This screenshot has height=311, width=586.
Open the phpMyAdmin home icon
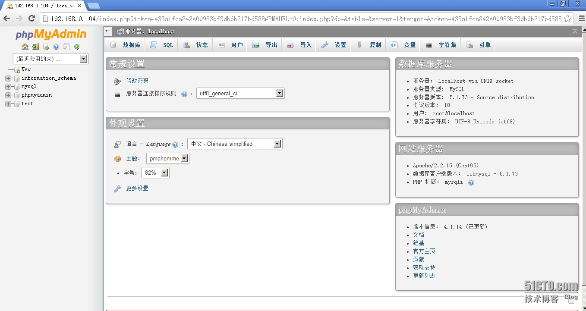[25, 47]
